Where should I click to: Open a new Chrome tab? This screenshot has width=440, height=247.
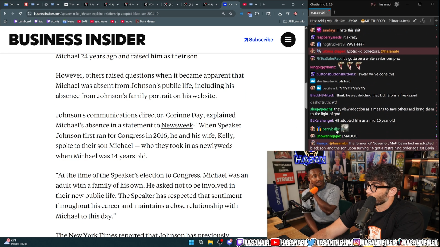point(264,4)
